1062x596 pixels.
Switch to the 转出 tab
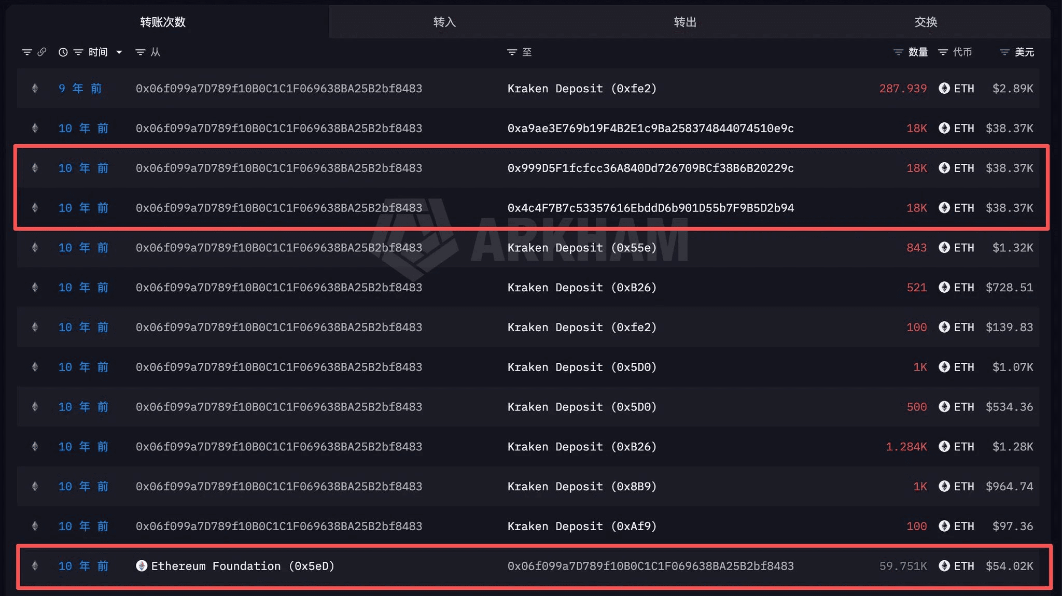[685, 22]
